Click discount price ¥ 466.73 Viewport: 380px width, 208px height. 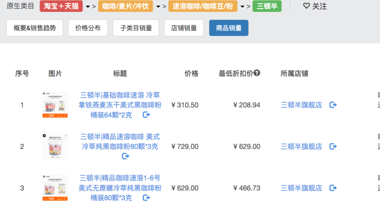pyautogui.click(x=247, y=188)
